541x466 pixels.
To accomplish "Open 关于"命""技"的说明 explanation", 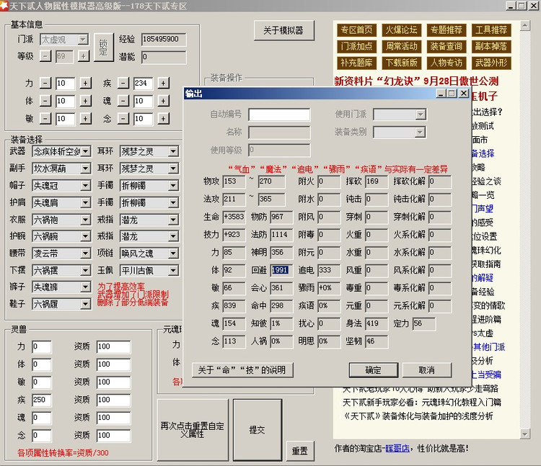I will [242, 370].
